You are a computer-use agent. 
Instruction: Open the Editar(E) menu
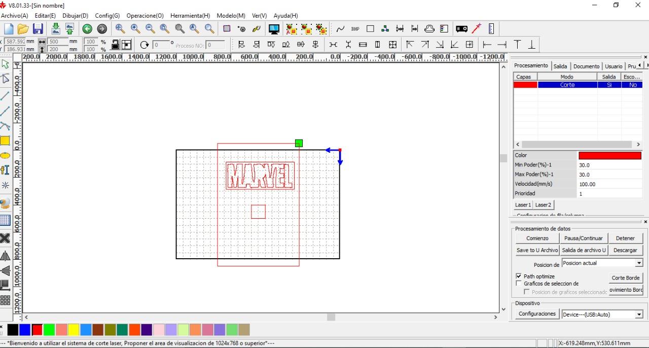coord(45,16)
